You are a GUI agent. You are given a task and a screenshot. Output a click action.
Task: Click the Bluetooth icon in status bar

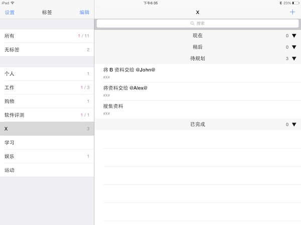click(x=280, y=3)
